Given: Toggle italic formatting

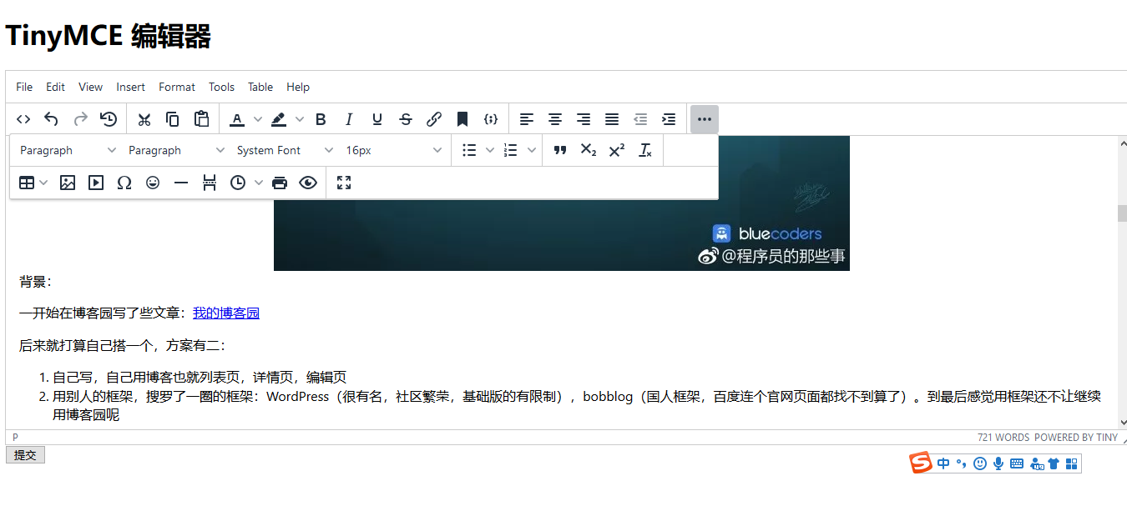Looking at the screenshot, I should point(349,119).
